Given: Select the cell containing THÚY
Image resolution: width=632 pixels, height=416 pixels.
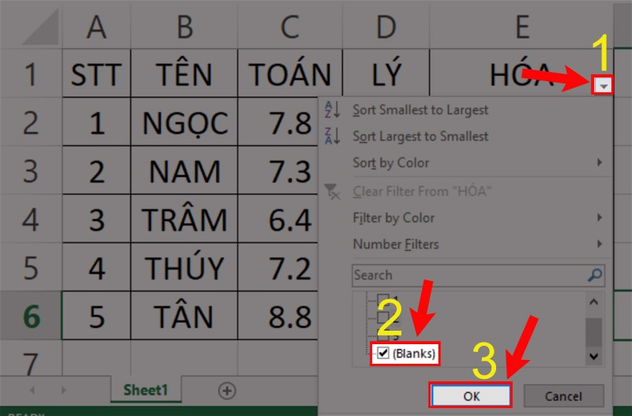Looking at the screenshot, I should click(x=185, y=267).
